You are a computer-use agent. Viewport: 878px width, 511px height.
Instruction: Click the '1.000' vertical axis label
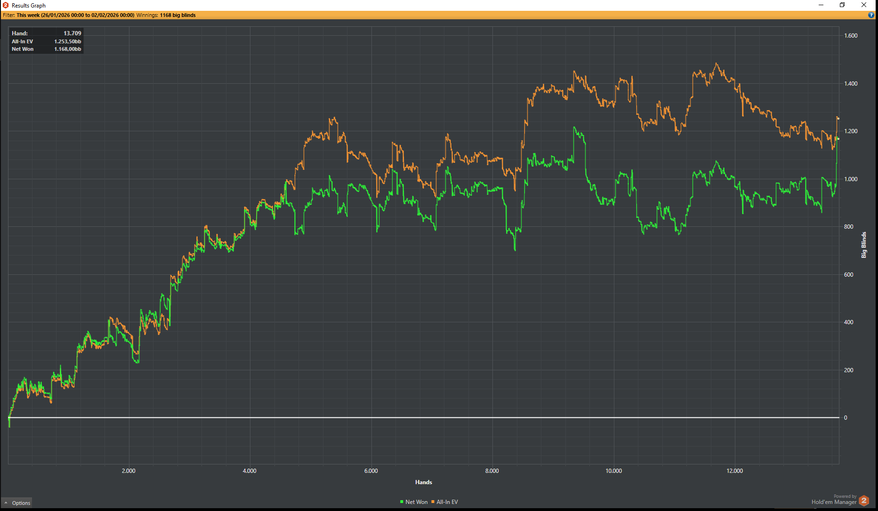851,179
